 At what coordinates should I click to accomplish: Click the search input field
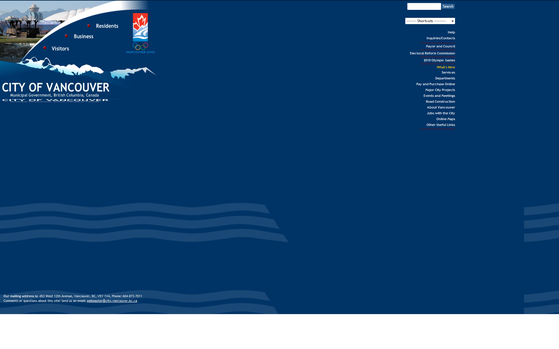[424, 6]
